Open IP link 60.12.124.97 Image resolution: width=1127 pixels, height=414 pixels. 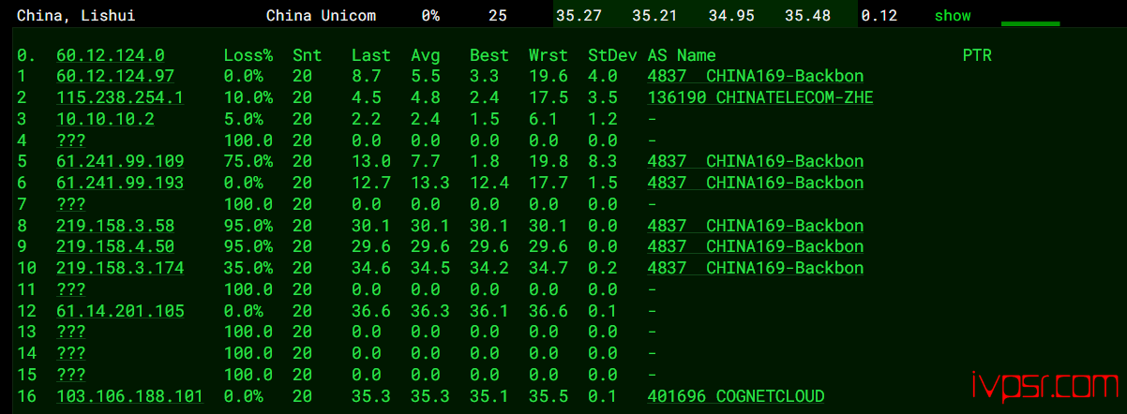115,77
